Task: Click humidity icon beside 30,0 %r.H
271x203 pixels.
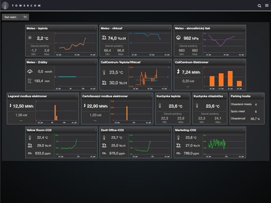Action: pyautogui.click(x=104, y=82)
